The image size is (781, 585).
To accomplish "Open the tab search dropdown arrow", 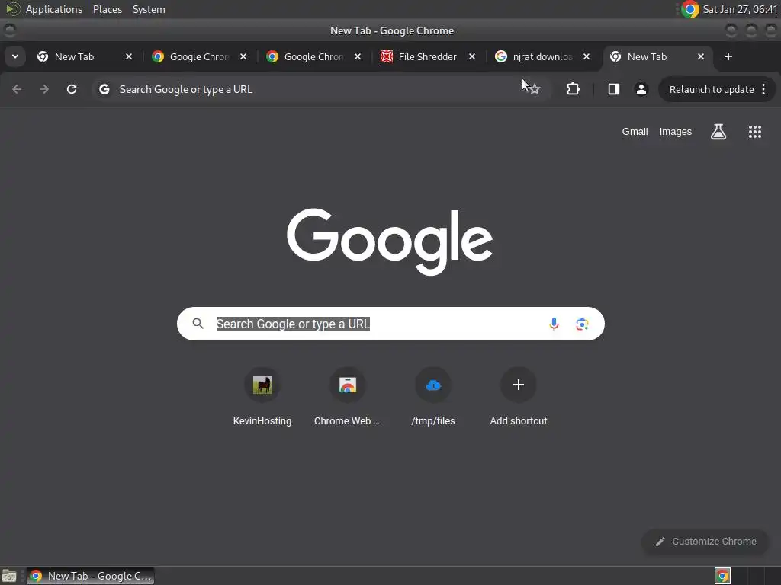I will [x=15, y=56].
